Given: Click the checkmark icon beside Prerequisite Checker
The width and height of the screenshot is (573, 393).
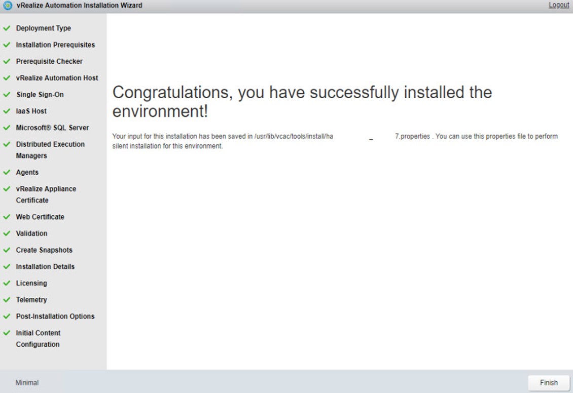Looking at the screenshot, I should pos(7,61).
